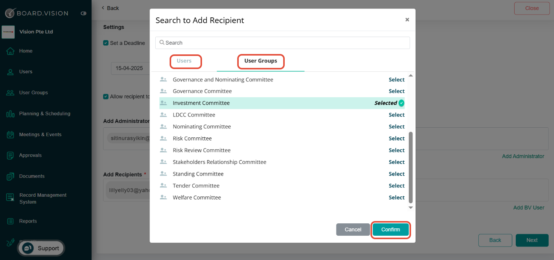Toggle the sidebar collapse switch near logo

pyautogui.click(x=83, y=14)
